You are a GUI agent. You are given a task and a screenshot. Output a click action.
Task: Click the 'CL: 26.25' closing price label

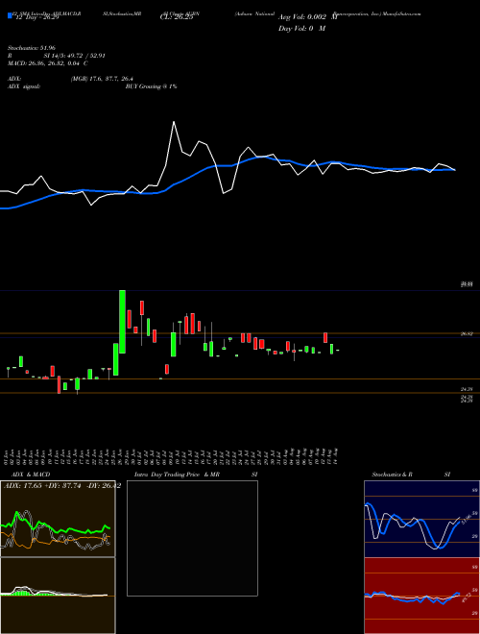pyautogui.click(x=177, y=18)
